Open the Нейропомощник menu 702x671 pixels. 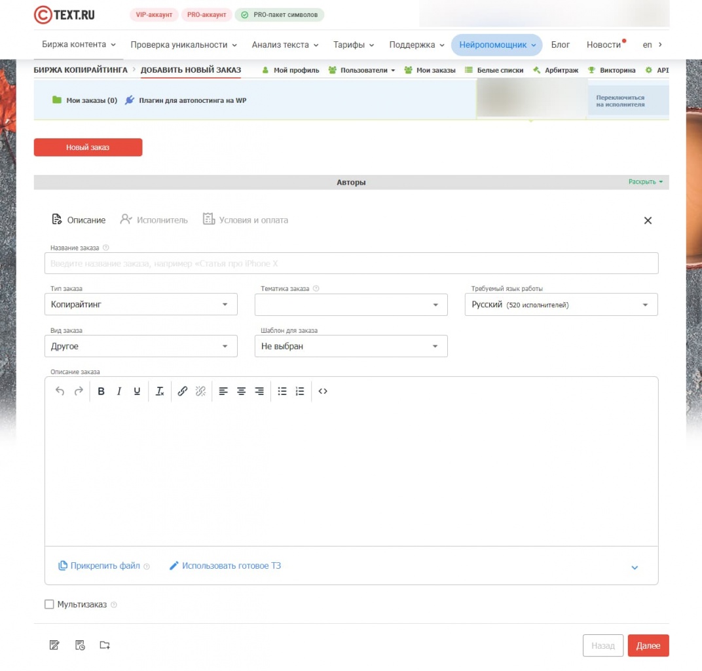(x=497, y=45)
